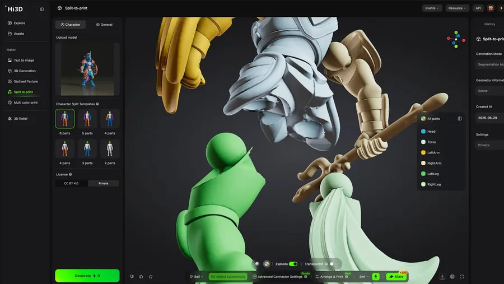This screenshot has height=284, width=504.
Task: Open Stylized Texture maker
Action: coord(22,81)
